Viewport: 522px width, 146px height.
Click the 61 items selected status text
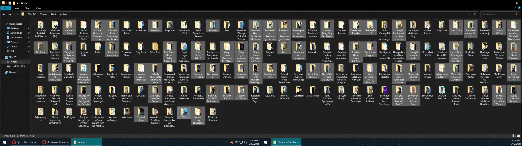[25, 136]
